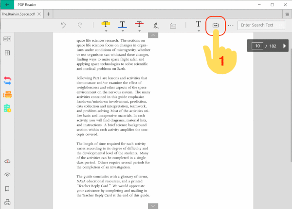
Task: Select the yellow highlight text tool
Action: point(105,24)
